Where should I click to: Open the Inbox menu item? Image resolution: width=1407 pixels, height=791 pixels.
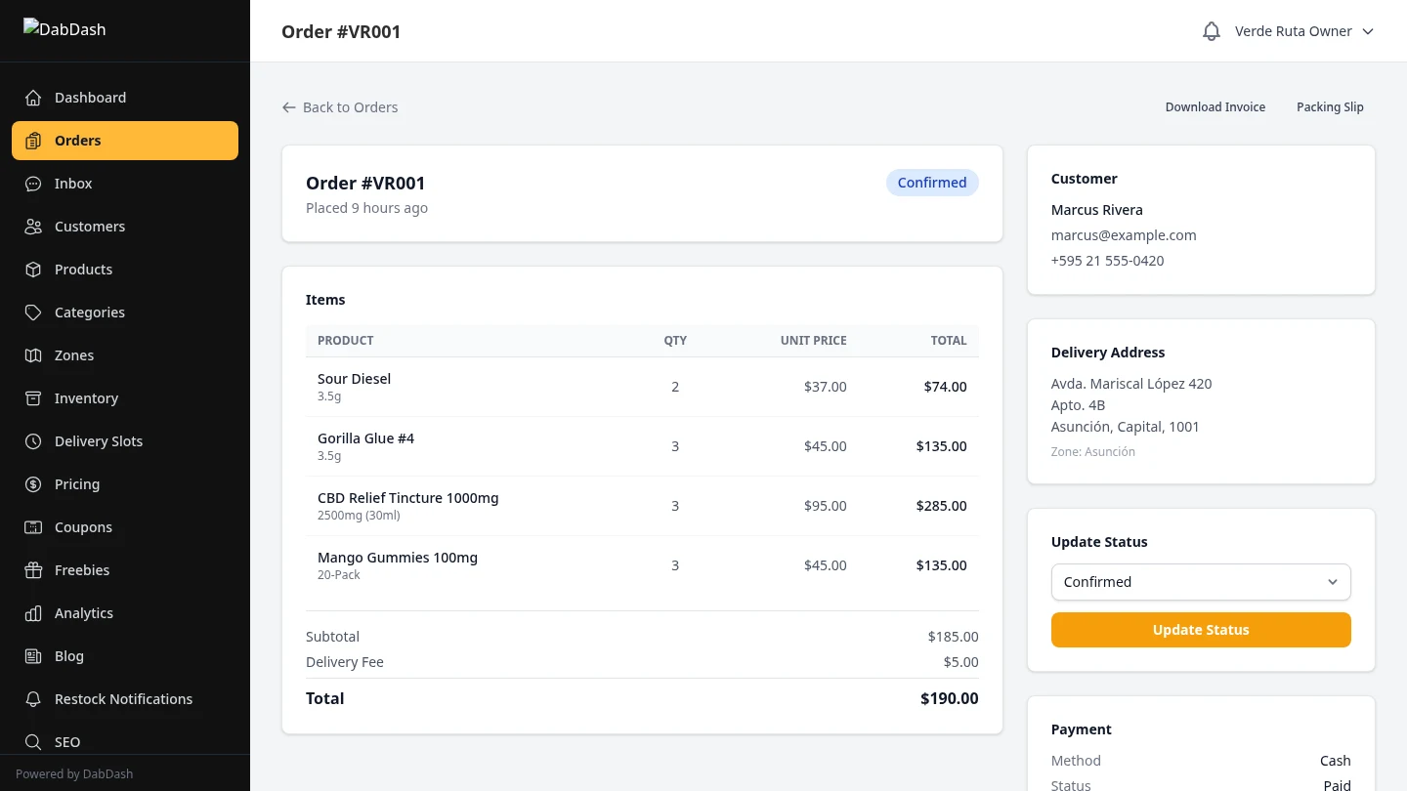(x=72, y=184)
